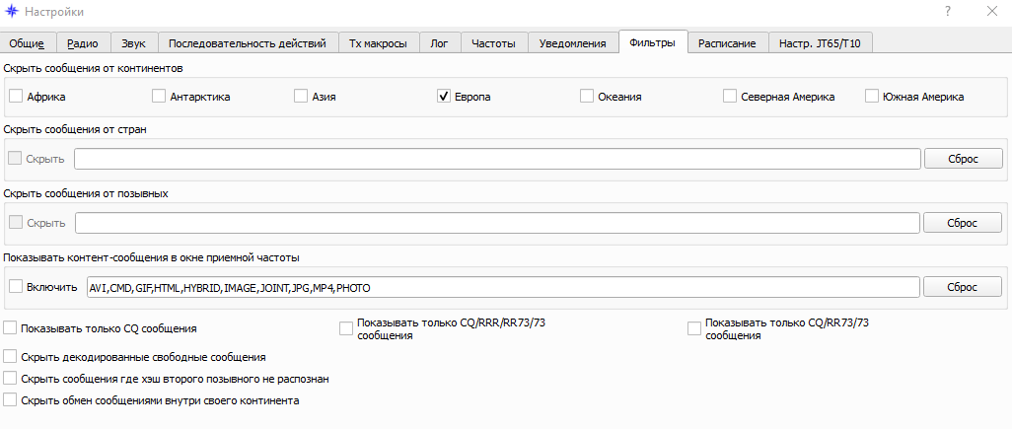
Task: Open the Расписание tab
Action: [727, 43]
